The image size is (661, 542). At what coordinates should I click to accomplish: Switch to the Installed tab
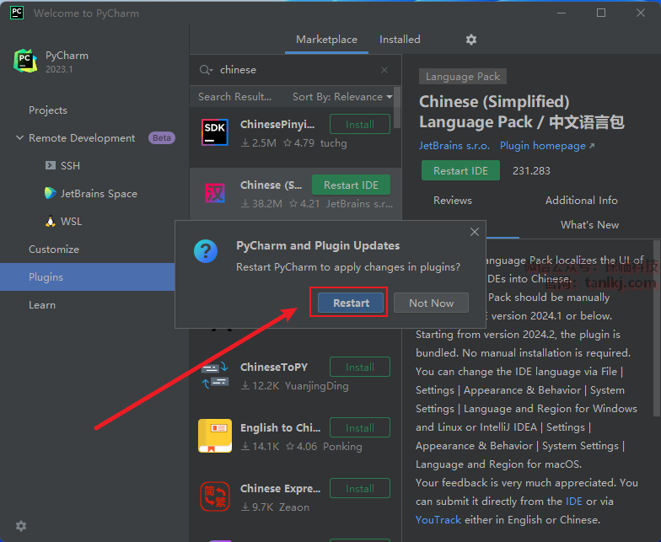click(x=400, y=40)
